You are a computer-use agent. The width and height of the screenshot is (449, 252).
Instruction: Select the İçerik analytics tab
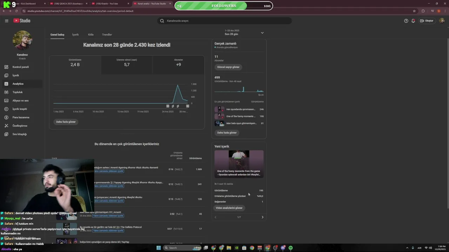click(75, 35)
